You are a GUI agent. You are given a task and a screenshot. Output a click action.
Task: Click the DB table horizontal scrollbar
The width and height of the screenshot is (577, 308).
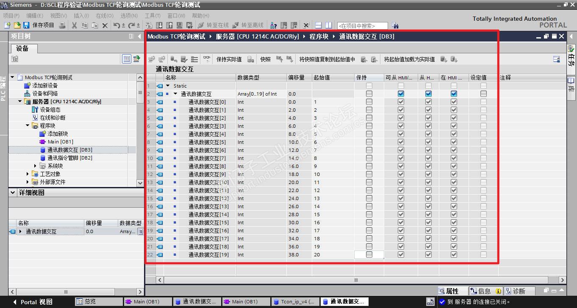tap(356, 280)
